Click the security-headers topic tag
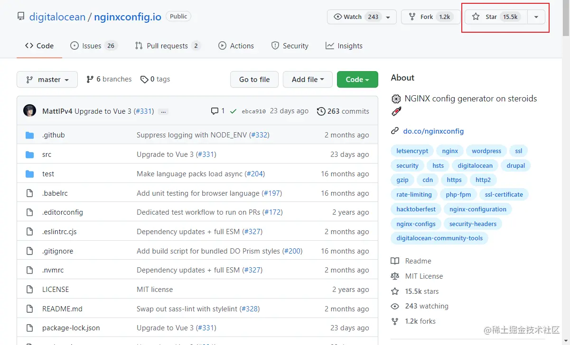 [473, 224]
